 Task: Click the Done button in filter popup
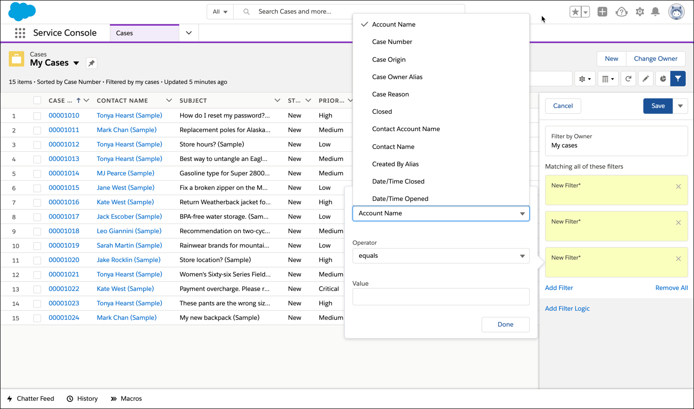pos(505,325)
